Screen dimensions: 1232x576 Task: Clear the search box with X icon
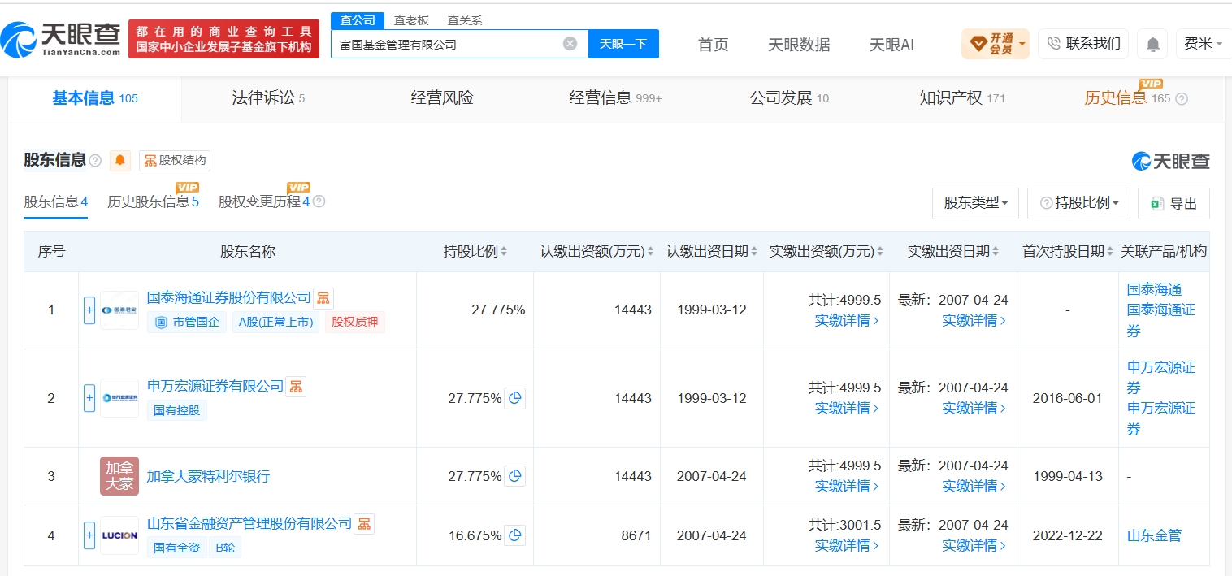[x=570, y=44]
